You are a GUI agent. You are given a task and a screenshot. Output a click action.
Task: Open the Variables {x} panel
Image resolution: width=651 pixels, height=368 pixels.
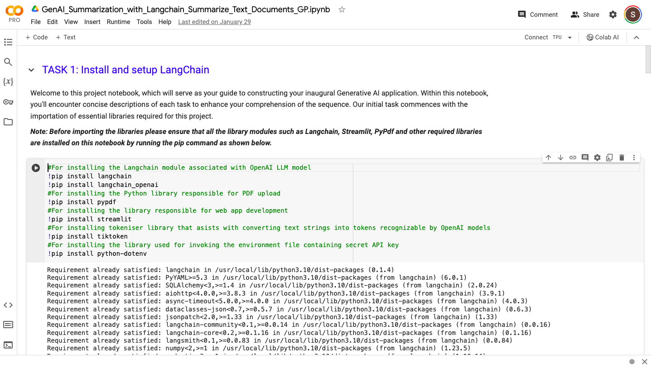8,82
